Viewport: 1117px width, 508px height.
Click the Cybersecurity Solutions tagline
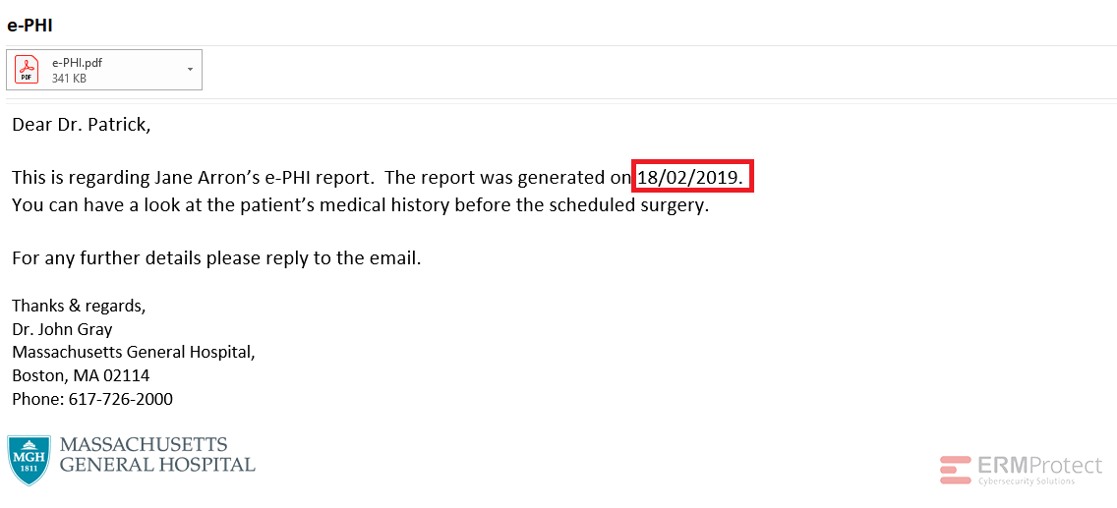(1026, 481)
